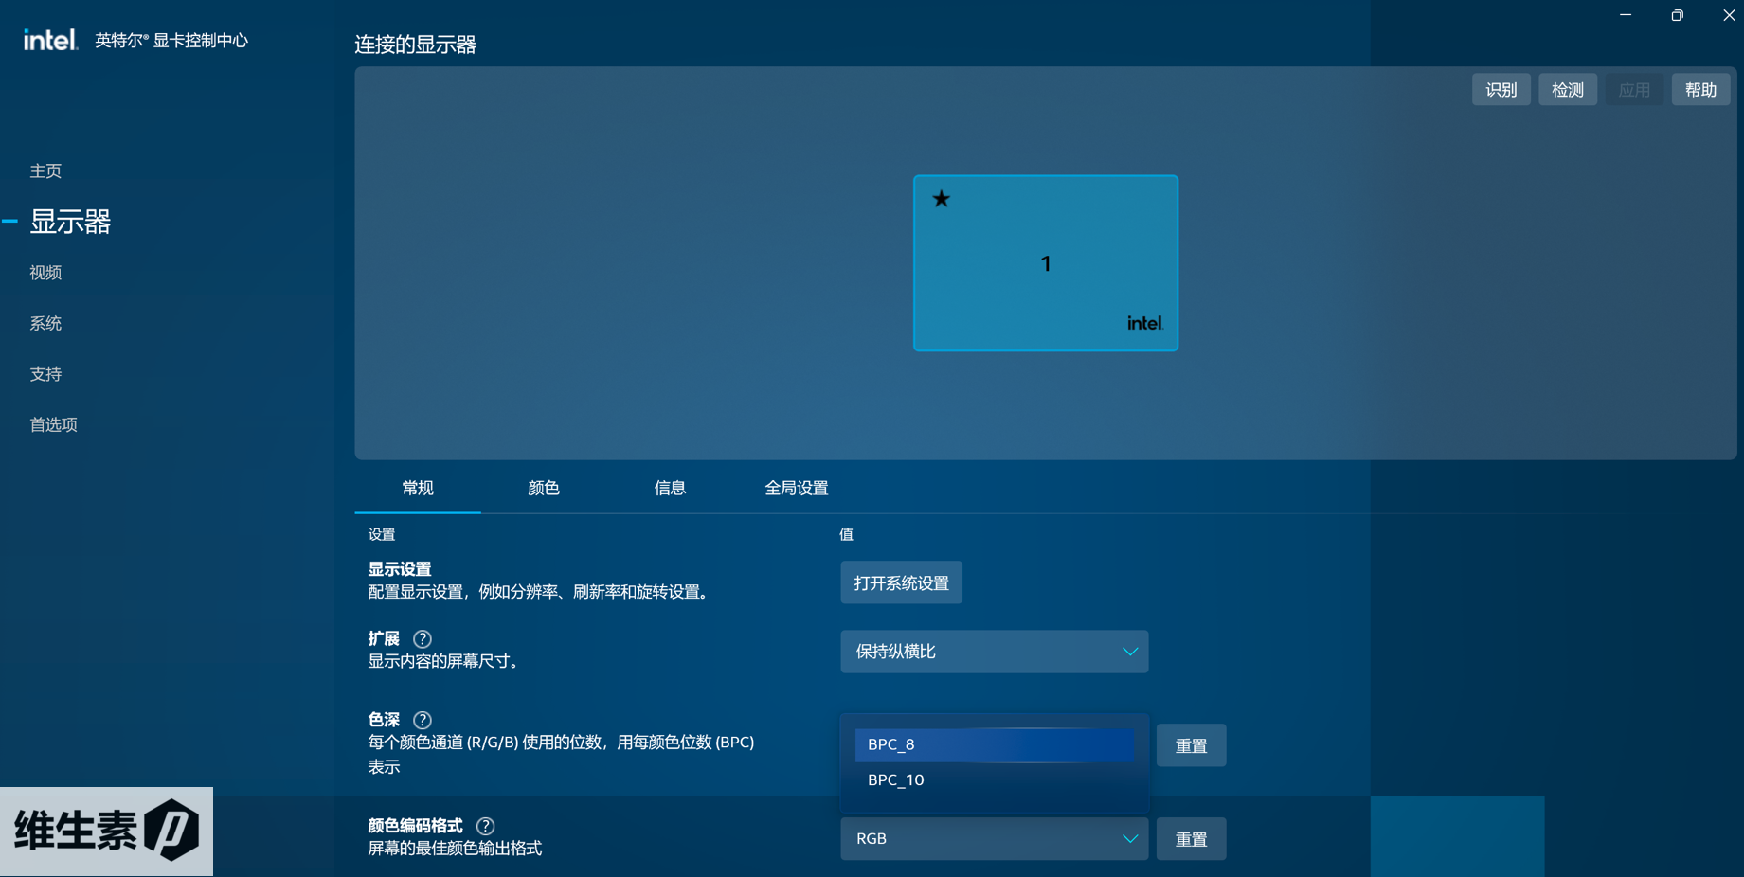The image size is (1744, 877).
Task: Select display 1 monitor thumbnail
Action: pos(1046,263)
